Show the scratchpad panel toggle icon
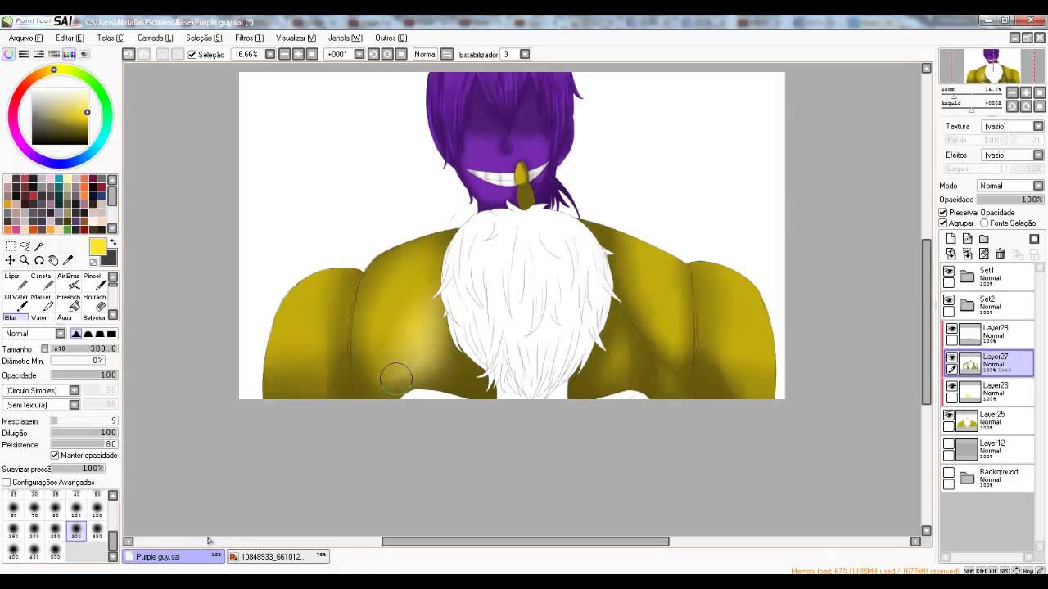Image resolution: width=1048 pixels, height=589 pixels. click(84, 54)
